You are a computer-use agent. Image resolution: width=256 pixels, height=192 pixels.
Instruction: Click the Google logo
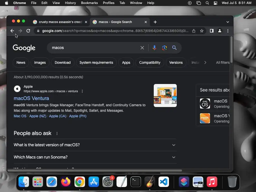(24, 48)
